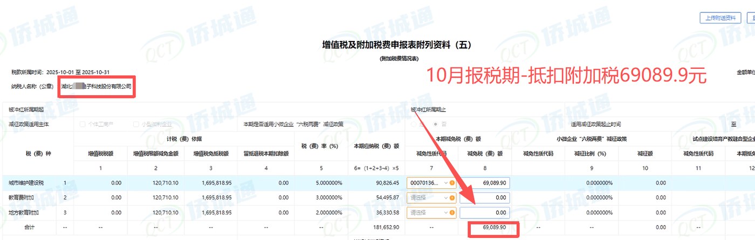Viewport: 755px width, 240px height.
Task: Click the 增值税免抵税额 column header
Action: pyautogui.click(x=211, y=153)
